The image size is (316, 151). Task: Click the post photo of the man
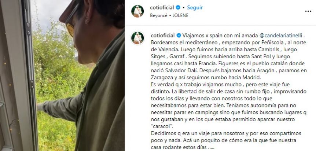click(x=62, y=75)
